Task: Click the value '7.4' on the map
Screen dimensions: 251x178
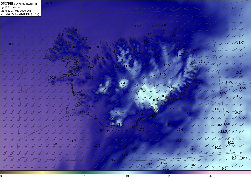Action: pyautogui.click(x=156, y=109)
